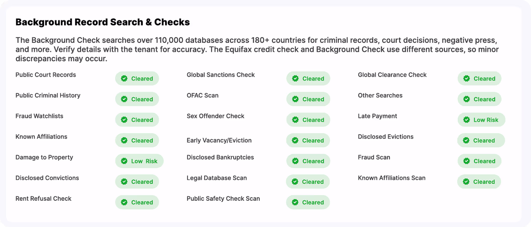Click the checkmark icon for Global Clearance Check
The height and width of the screenshot is (227, 531).
point(467,79)
